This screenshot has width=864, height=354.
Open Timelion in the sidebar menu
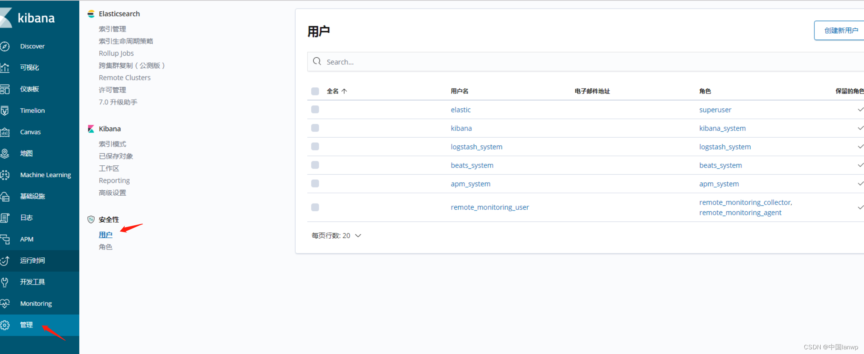pyautogui.click(x=32, y=111)
